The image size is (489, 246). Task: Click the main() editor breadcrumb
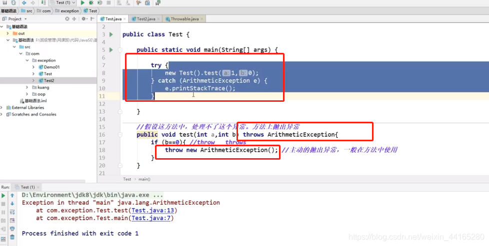144,179
